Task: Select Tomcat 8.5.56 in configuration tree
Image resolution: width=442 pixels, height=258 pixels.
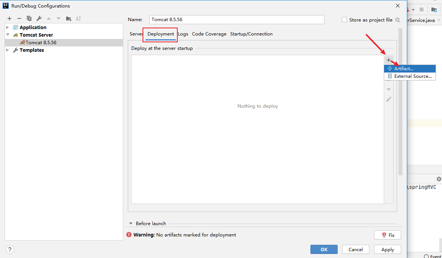Action: pyautogui.click(x=64, y=43)
